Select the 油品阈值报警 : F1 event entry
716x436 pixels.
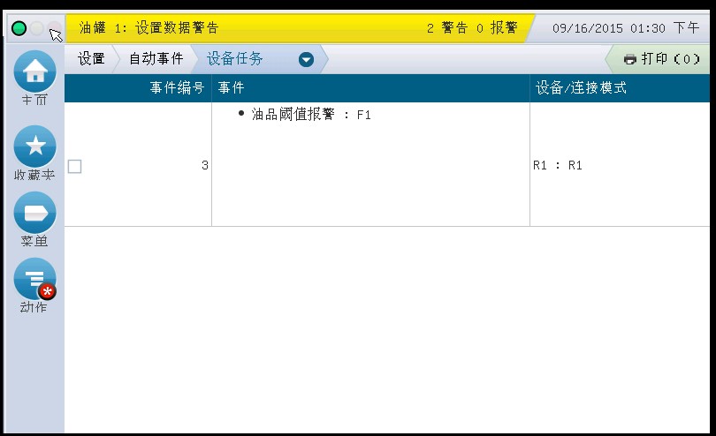(311, 115)
